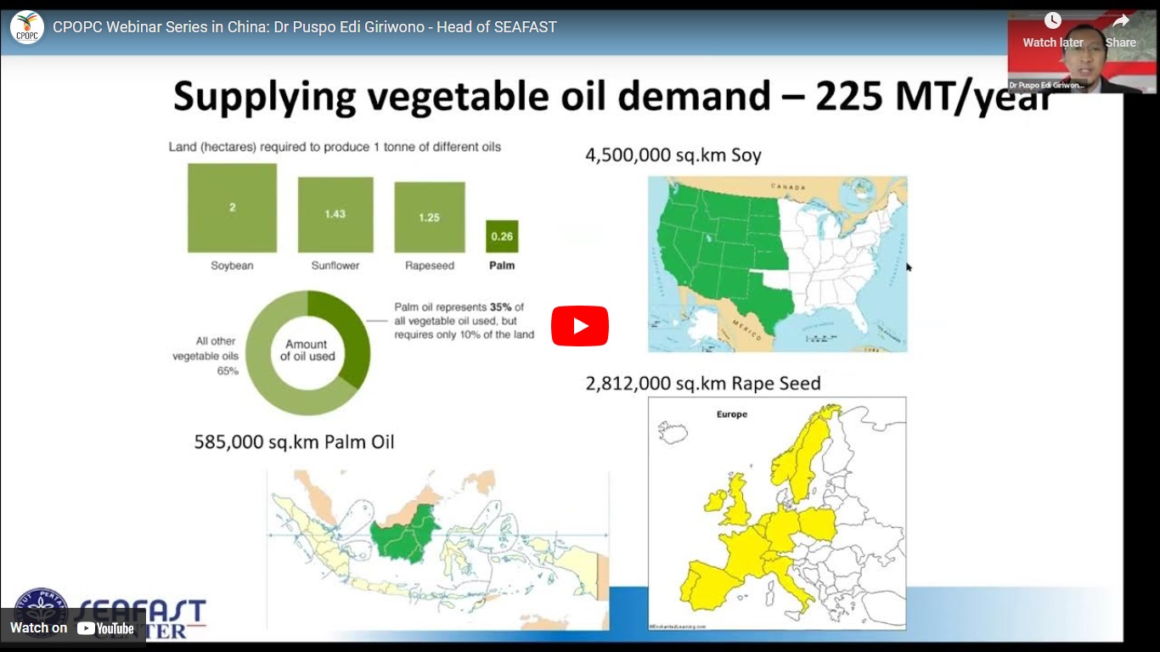Click the SEAFAST Center logo
This screenshot has height=652, width=1160.
[x=110, y=613]
